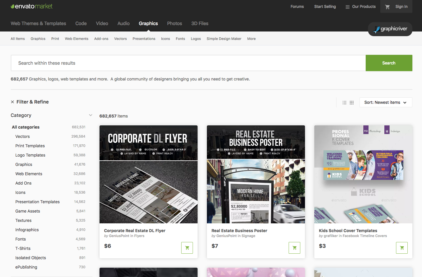
Task: Open Web Elements in the sub-navigation bar
Action: [x=76, y=39]
